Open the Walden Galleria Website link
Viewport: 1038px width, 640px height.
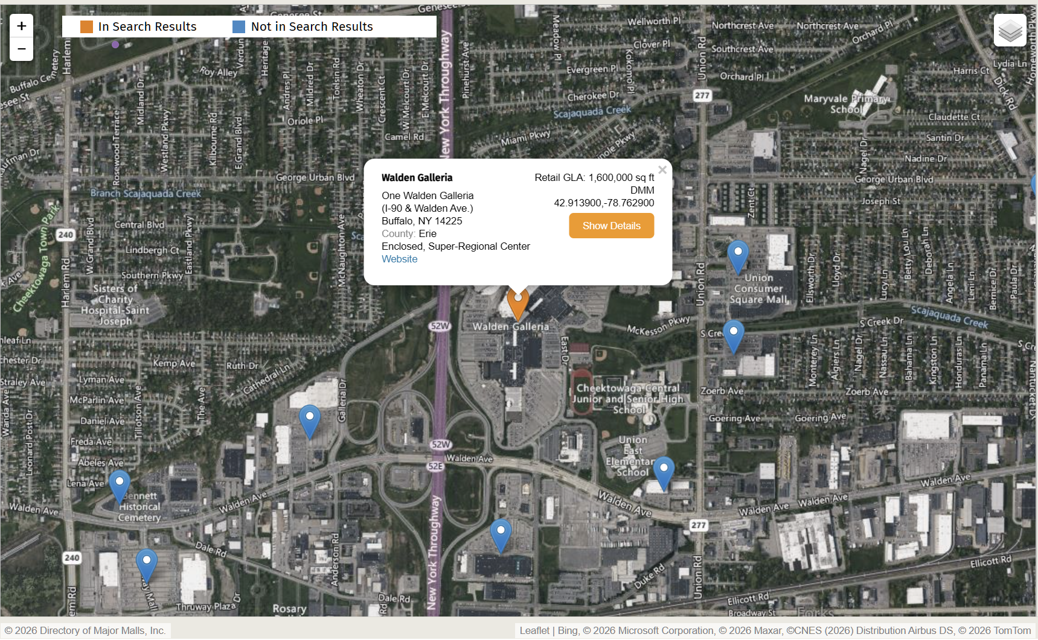[x=399, y=259]
